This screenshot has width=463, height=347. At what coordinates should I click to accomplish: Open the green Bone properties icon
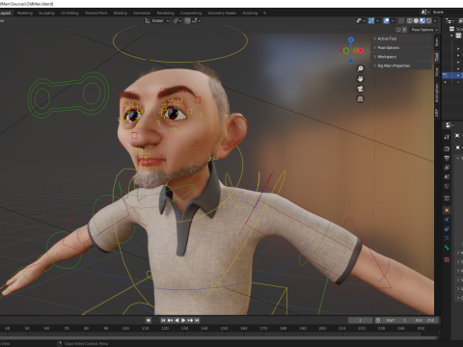coord(447,248)
